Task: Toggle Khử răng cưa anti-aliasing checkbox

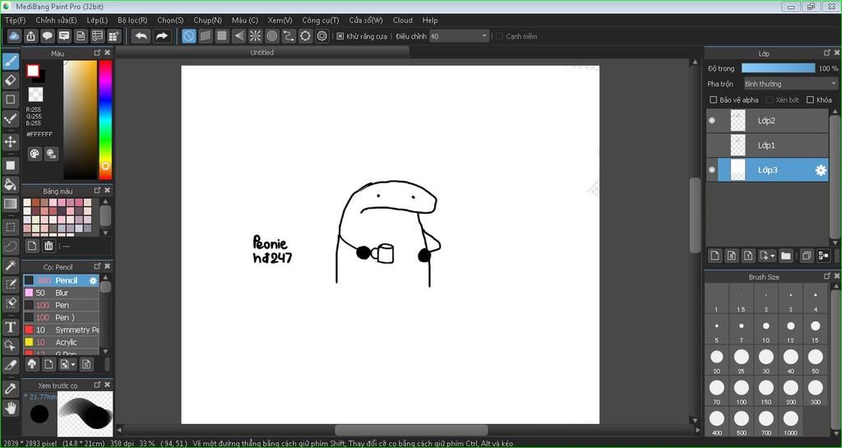Action: [340, 36]
